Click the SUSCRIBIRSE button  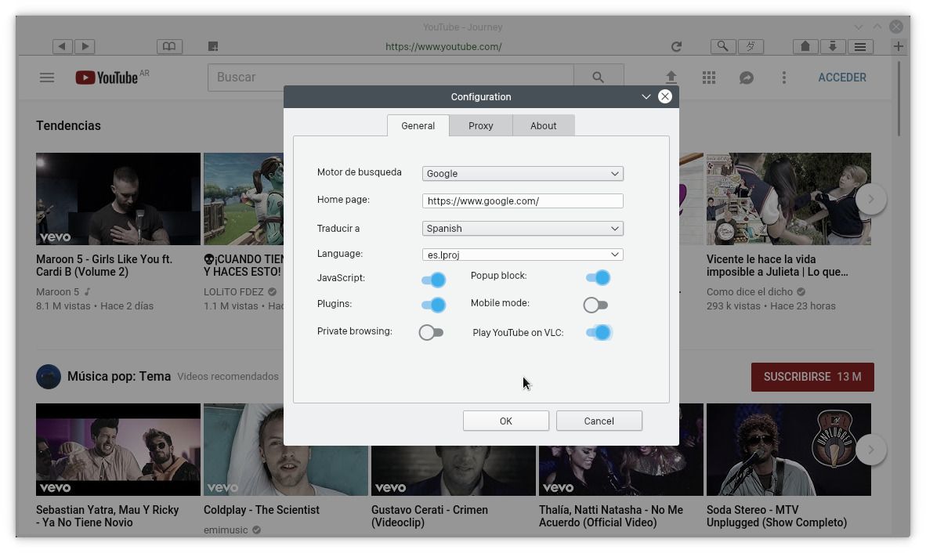812,377
